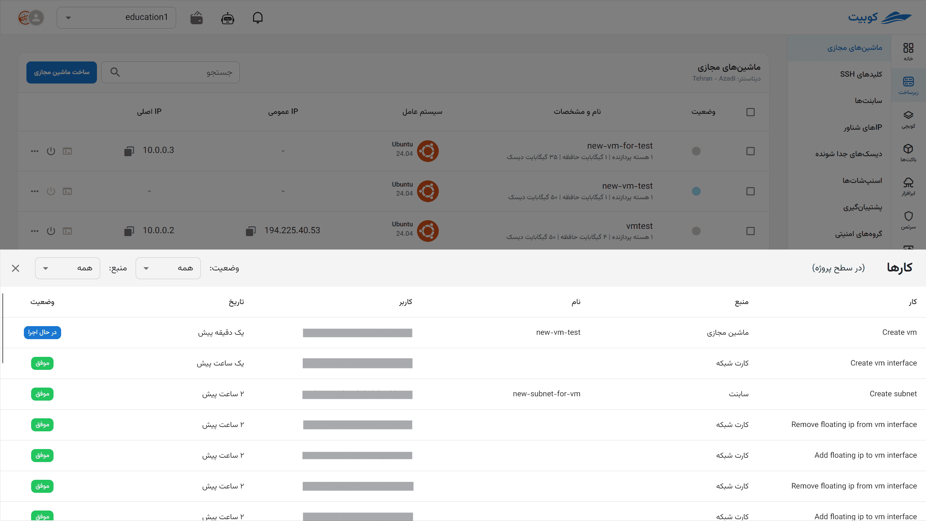Open سرتمن shield sidebar icon
The height and width of the screenshot is (521, 926).
click(908, 220)
